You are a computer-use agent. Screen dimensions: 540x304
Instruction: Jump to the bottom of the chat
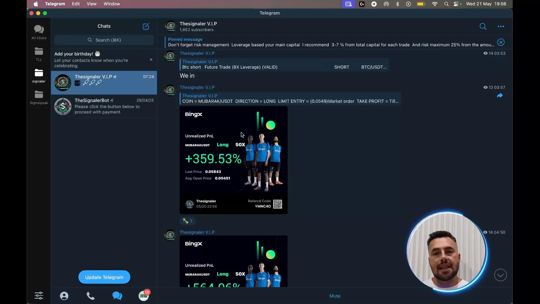(x=501, y=275)
